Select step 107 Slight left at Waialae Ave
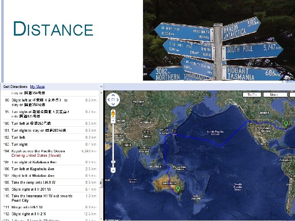The width and height of the screenshot is (295, 221). [x=50, y=176]
